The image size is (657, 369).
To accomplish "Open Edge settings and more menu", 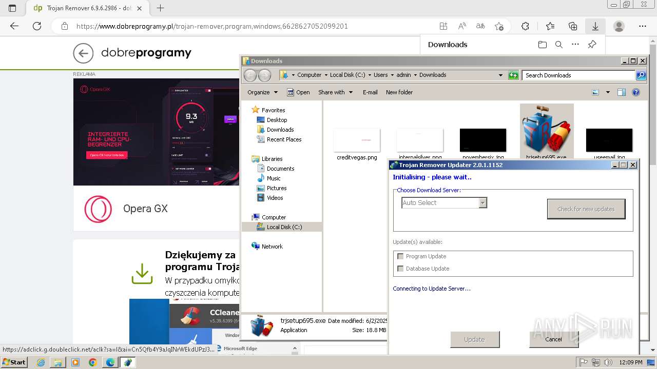I will point(642,26).
